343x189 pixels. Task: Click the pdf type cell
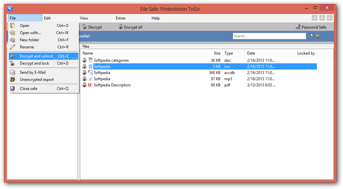pos(227,85)
